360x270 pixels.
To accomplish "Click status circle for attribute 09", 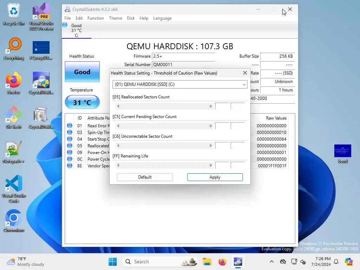I will 70,152.
